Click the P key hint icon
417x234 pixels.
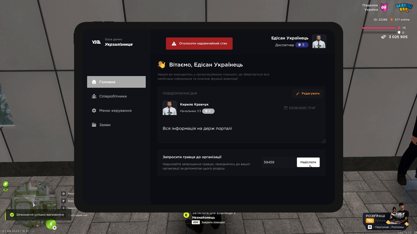[64, 201]
